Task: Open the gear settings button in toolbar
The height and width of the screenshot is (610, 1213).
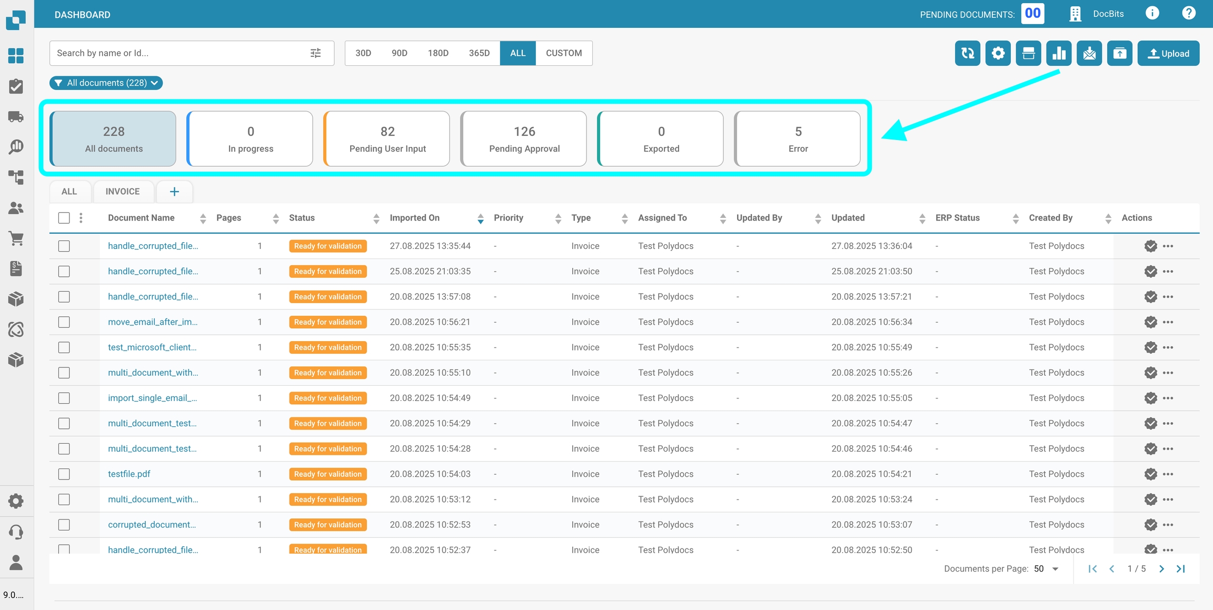Action: [x=998, y=53]
